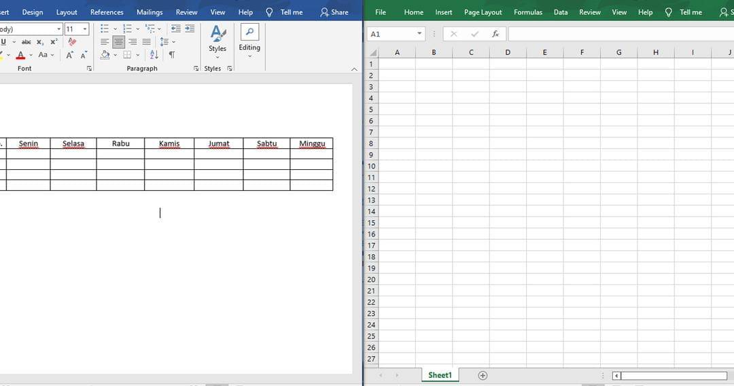Viewport: 734px width, 386px height.
Task: Expand the Excel Name Box dropdown
Action: coord(419,34)
